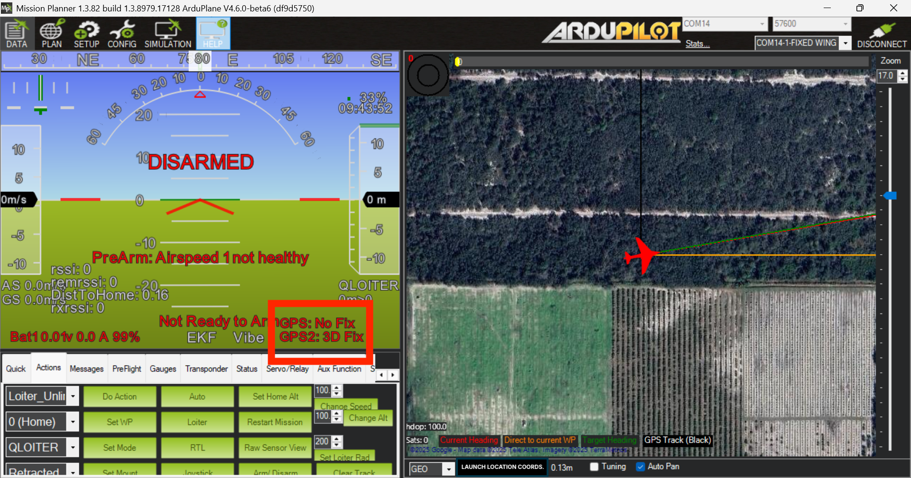This screenshot has width=911, height=478.
Task: Increase the map Zoom value stepper
Action: 903,73
